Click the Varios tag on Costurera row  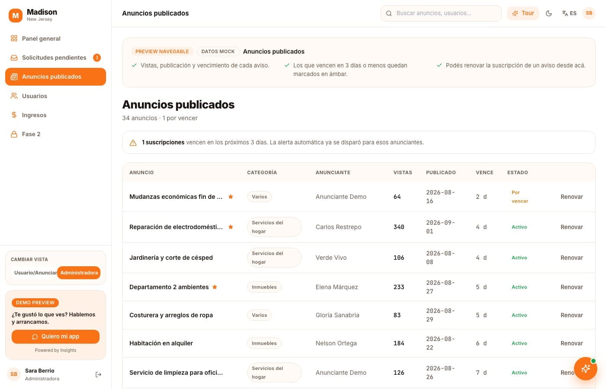(x=259, y=315)
